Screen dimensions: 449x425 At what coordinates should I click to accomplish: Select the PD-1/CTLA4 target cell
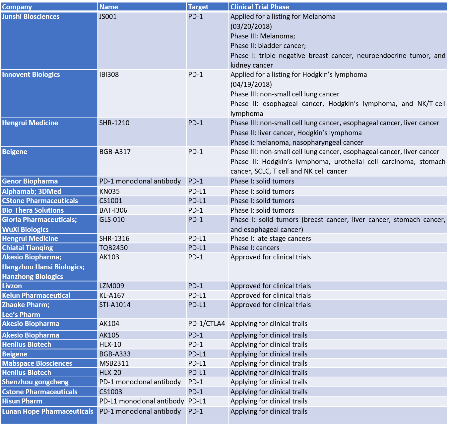point(208,324)
